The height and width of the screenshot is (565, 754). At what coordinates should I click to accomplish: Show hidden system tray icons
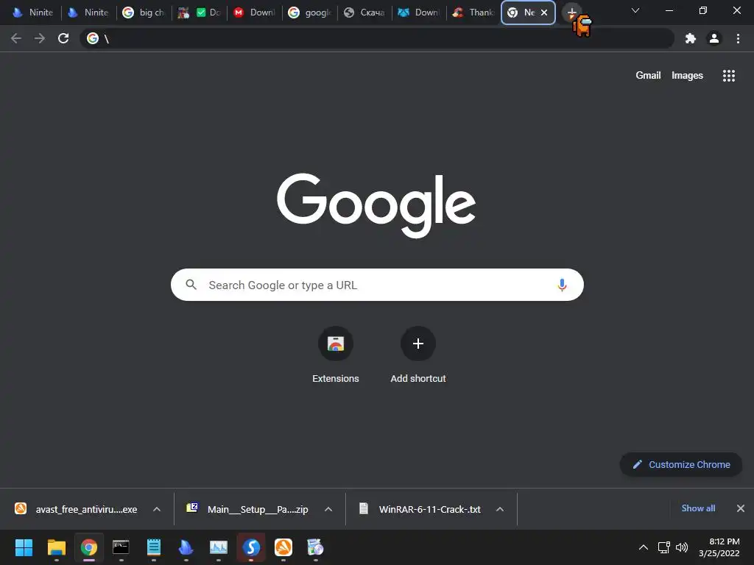(x=643, y=547)
